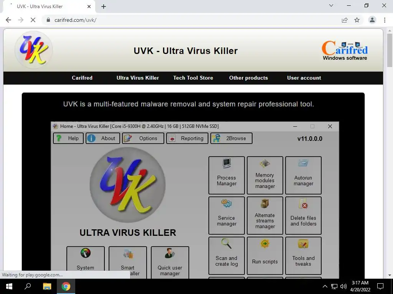
Task: Open the Run scripts tile
Action: [x=265, y=256]
